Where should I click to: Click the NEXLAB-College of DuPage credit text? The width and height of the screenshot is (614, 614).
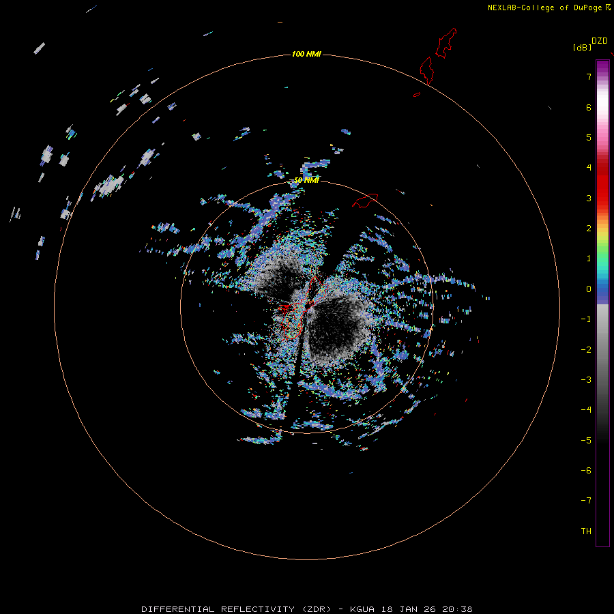pyautogui.click(x=544, y=8)
